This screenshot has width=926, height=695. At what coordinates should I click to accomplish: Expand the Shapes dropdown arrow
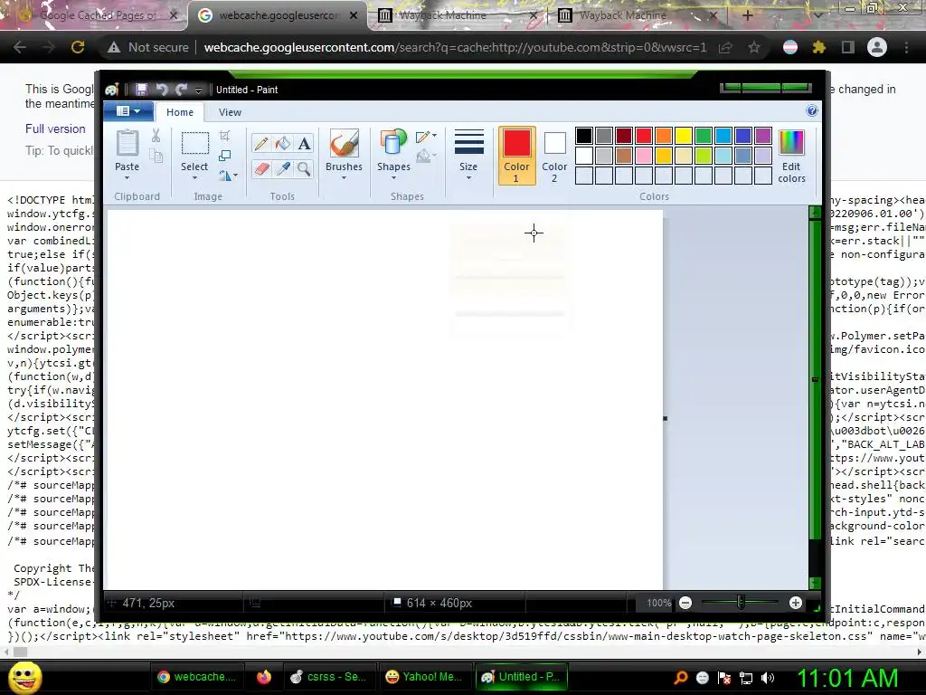[x=393, y=178]
